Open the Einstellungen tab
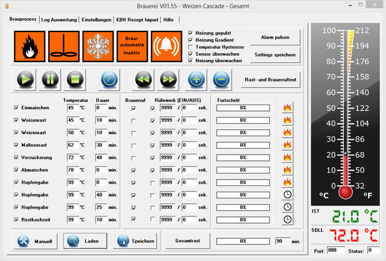This screenshot has height=261, width=386. (97, 20)
